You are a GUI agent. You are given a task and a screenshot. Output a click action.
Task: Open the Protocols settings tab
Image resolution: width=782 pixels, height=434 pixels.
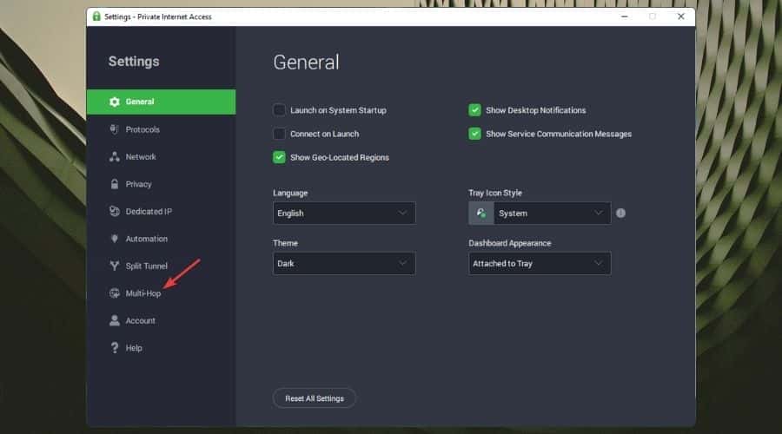(x=161, y=129)
